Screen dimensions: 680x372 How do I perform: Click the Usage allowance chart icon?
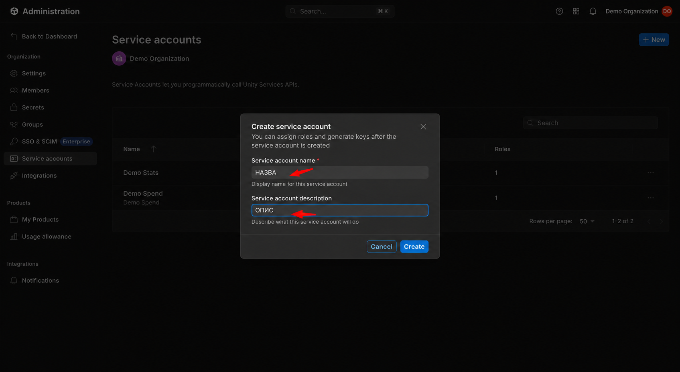pos(14,237)
